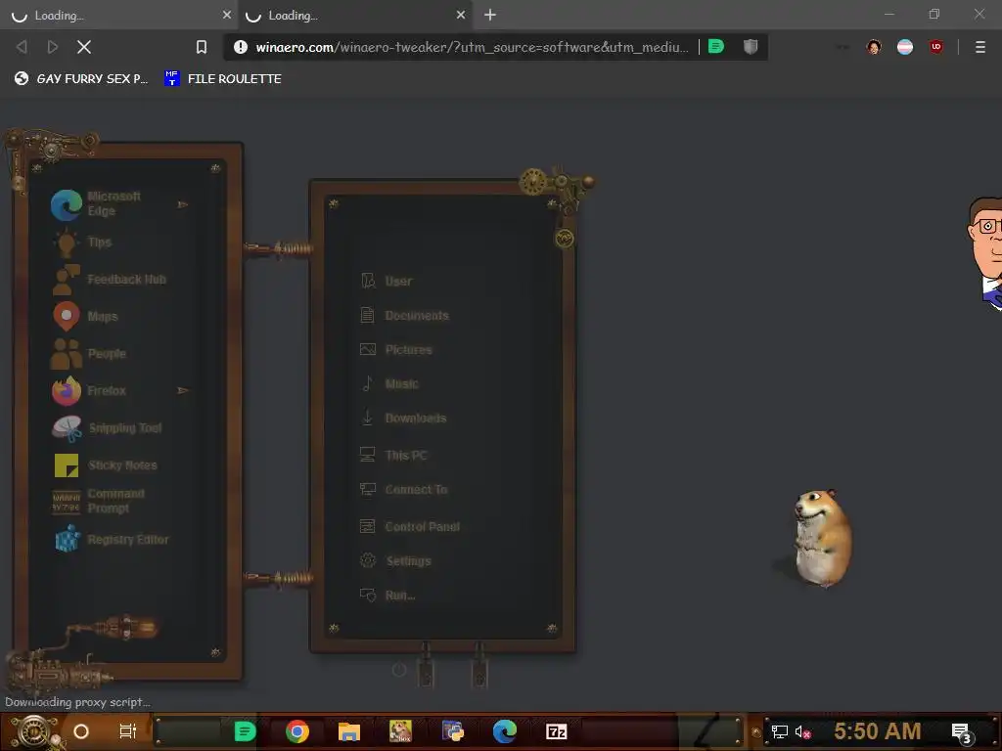Click the striped flag extension icon
This screenshot has width=1002, height=751.
coord(905,47)
